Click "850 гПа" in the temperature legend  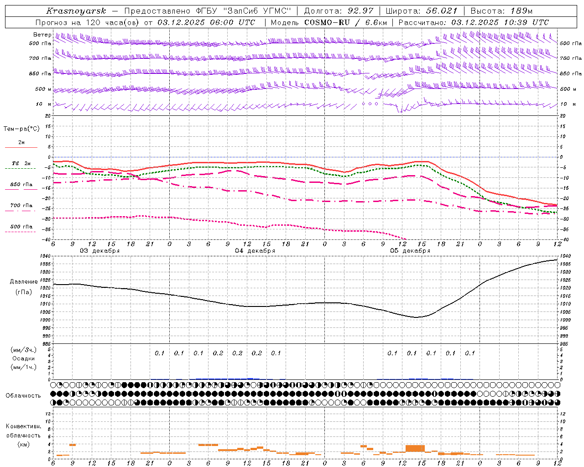[x=21, y=185]
